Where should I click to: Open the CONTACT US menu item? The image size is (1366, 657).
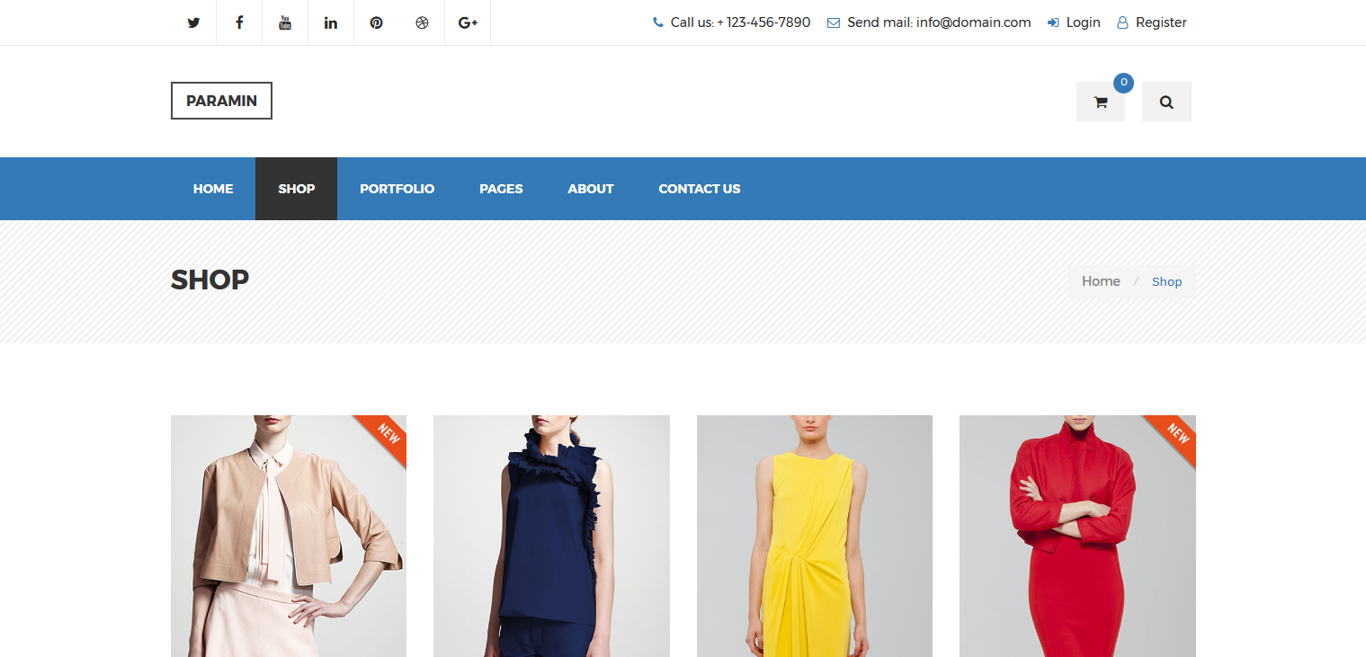[x=700, y=189]
